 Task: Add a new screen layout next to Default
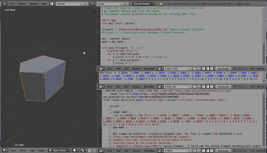[x=83, y=4]
